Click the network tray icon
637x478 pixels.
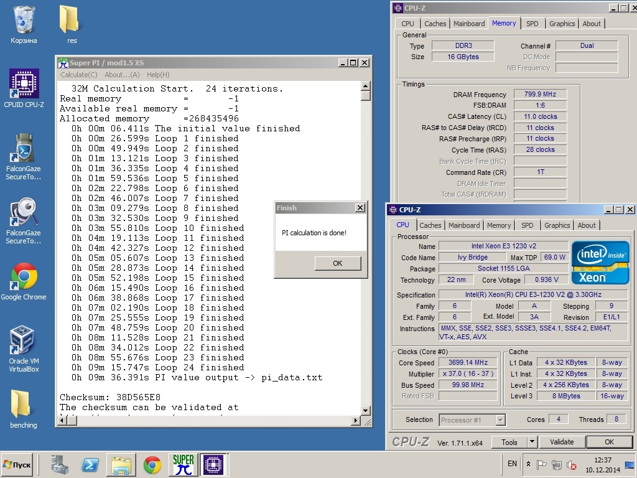[x=557, y=464]
